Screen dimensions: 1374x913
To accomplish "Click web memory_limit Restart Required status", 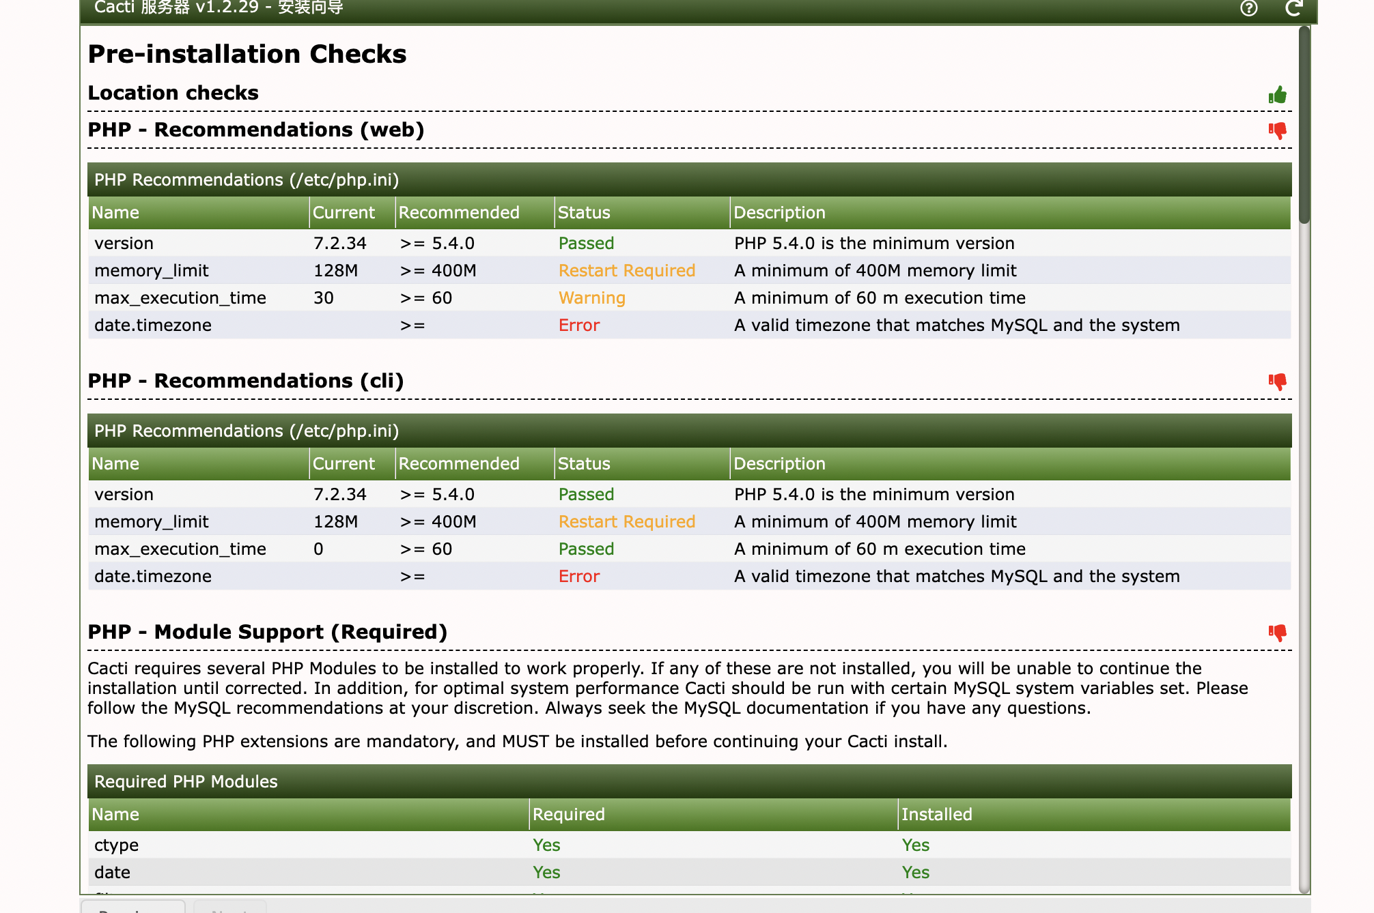I will pyautogui.click(x=626, y=271).
